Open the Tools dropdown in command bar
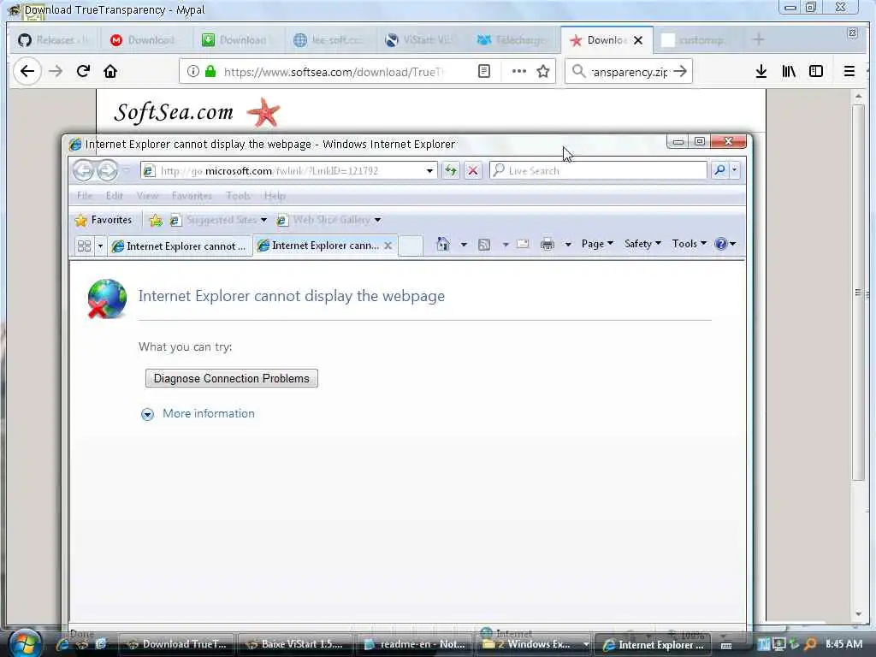Screen dimensions: 876x657 click(689, 244)
